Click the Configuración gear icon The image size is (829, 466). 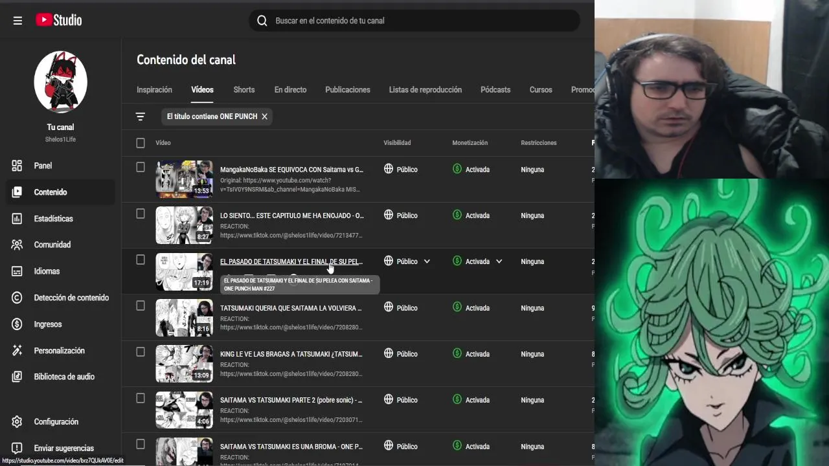point(17,422)
